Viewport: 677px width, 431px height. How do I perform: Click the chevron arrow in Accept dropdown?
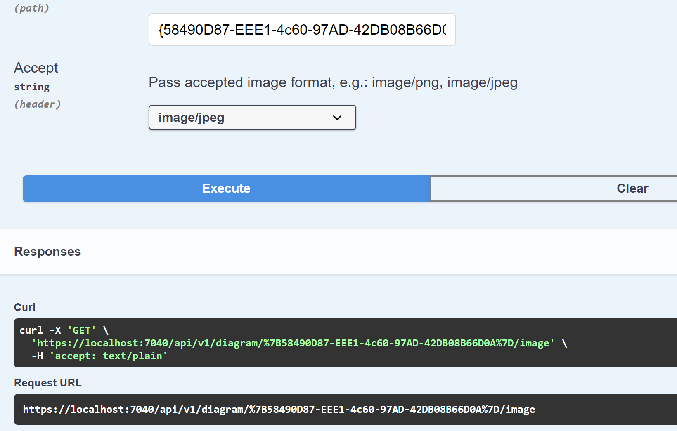(x=337, y=118)
